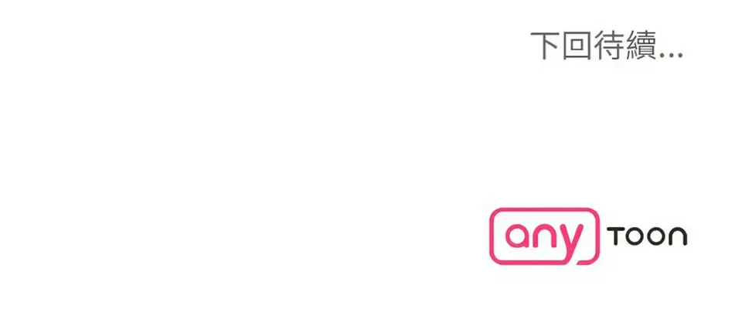Click the pink any logo box
This screenshot has height=309, width=742.
click(x=544, y=236)
